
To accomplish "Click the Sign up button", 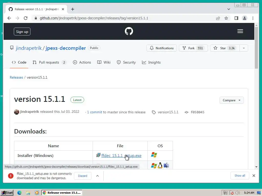I will tap(22, 32).
